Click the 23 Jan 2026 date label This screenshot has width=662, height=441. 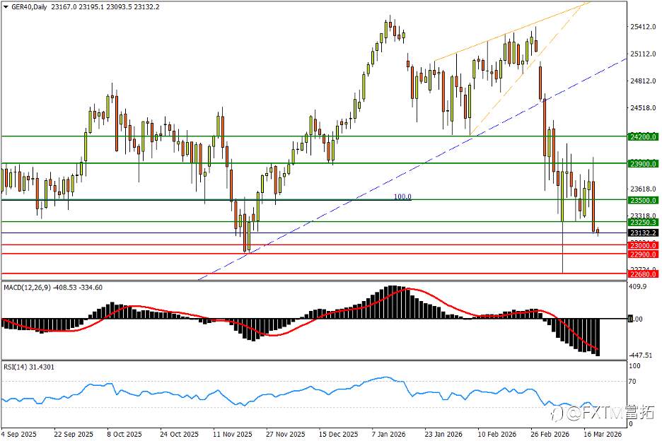[443, 434]
